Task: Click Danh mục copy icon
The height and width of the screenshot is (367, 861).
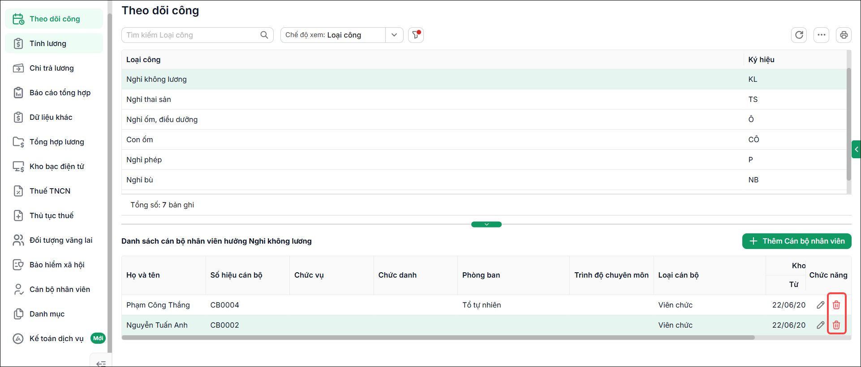Action: (x=18, y=314)
